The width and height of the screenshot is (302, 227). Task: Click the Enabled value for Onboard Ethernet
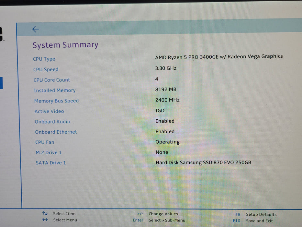[165, 131]
